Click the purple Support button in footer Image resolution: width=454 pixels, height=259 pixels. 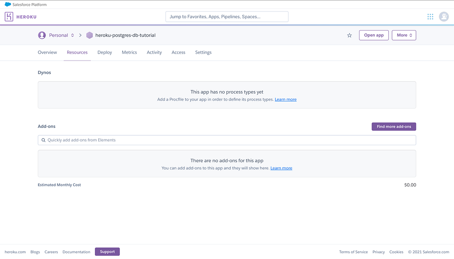[x=107, y=252]
